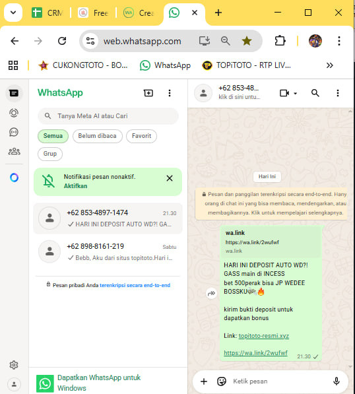Open WhatsApp settings gear icon
Screen dimensions: 355x394
point(14,364)
